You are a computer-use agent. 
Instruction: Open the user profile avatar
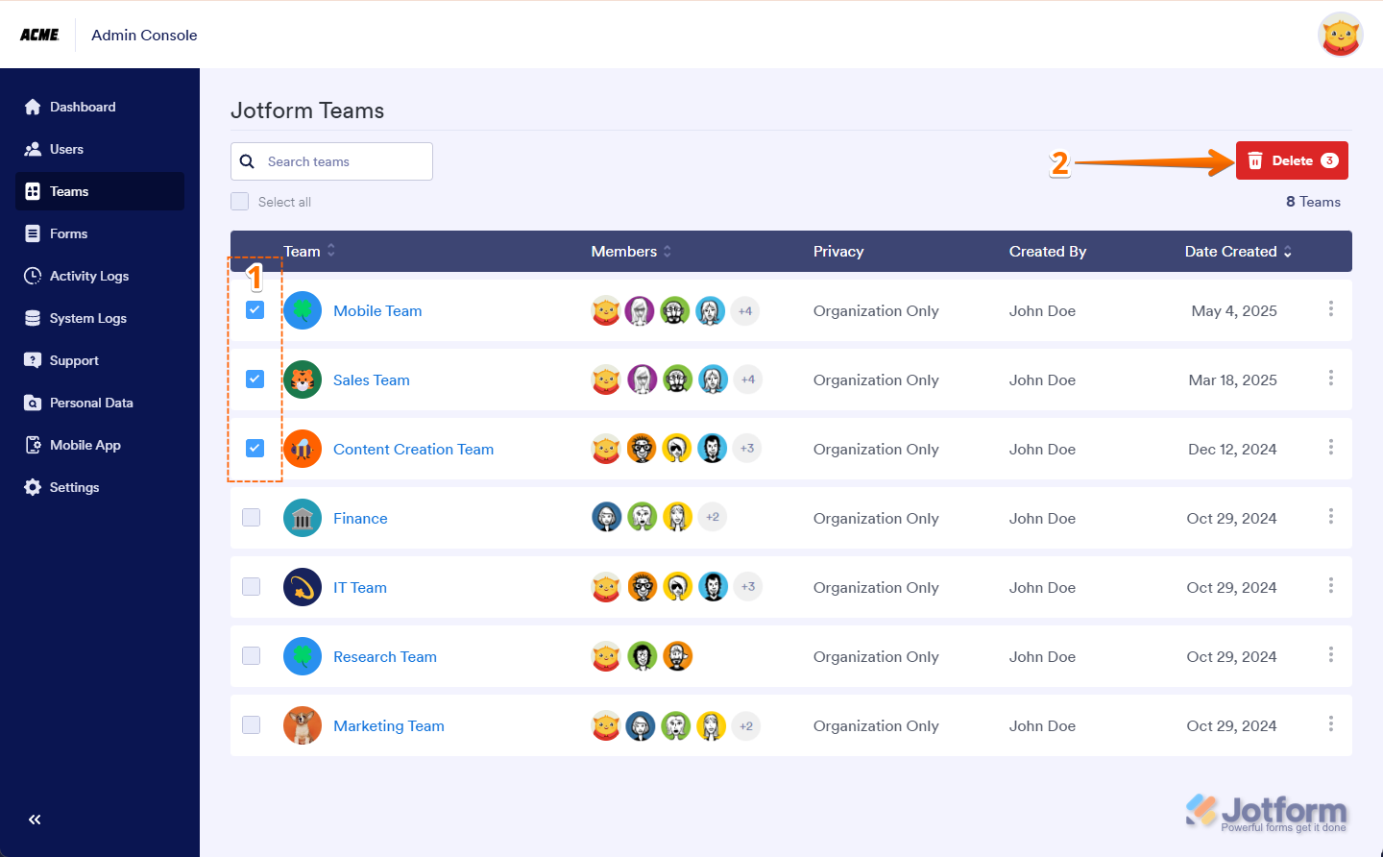[1341, 35]
